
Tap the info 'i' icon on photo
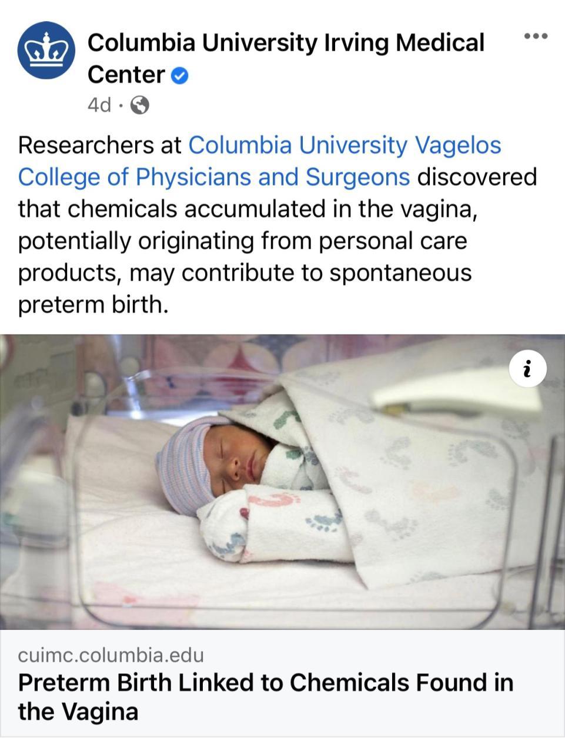527,369
